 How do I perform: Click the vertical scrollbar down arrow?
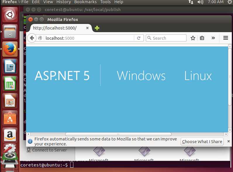[230, 130]
